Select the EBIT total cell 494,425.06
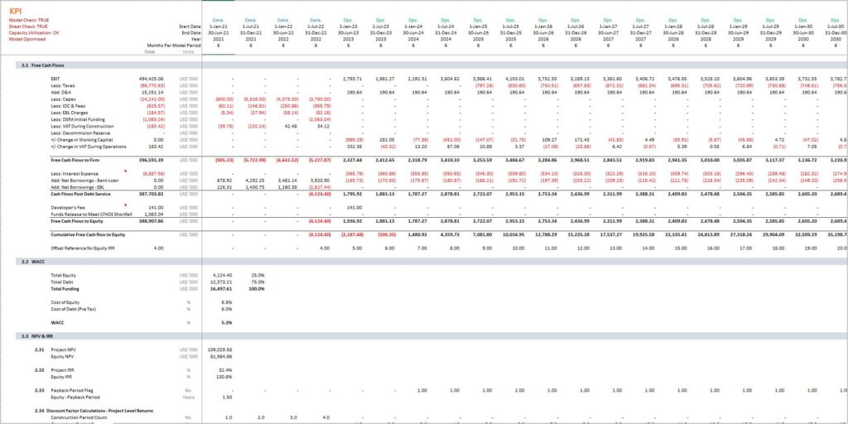Screen dimensions: 848x424 pos(152,79)
